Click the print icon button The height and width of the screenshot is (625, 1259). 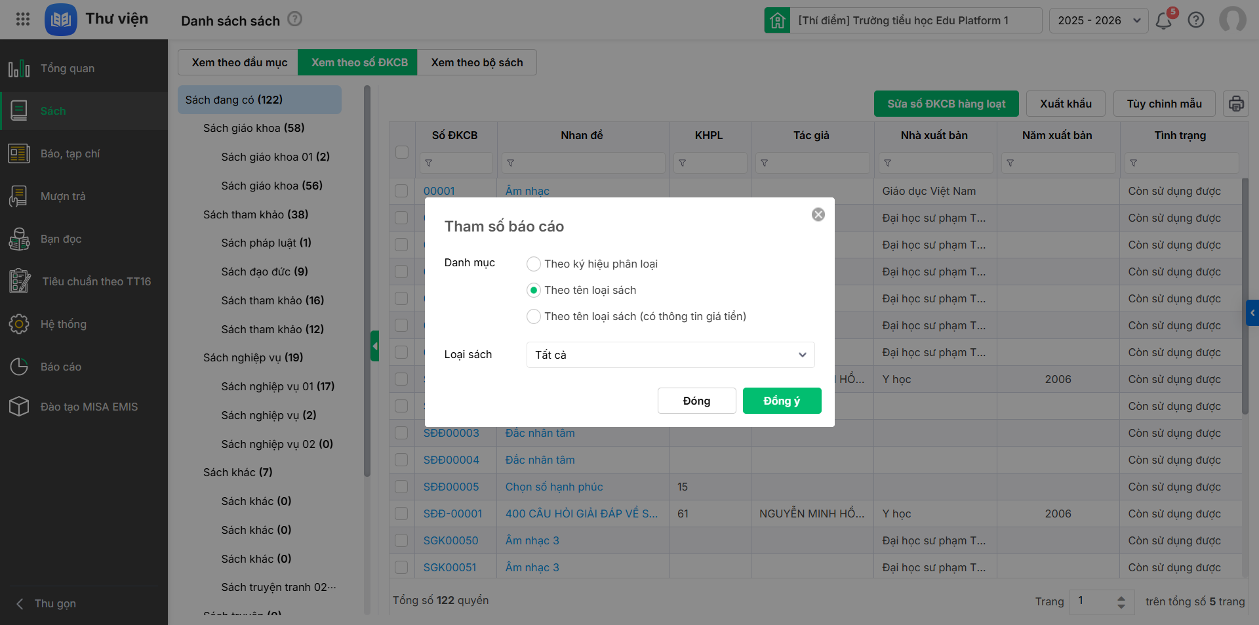tap(1235, 104)
